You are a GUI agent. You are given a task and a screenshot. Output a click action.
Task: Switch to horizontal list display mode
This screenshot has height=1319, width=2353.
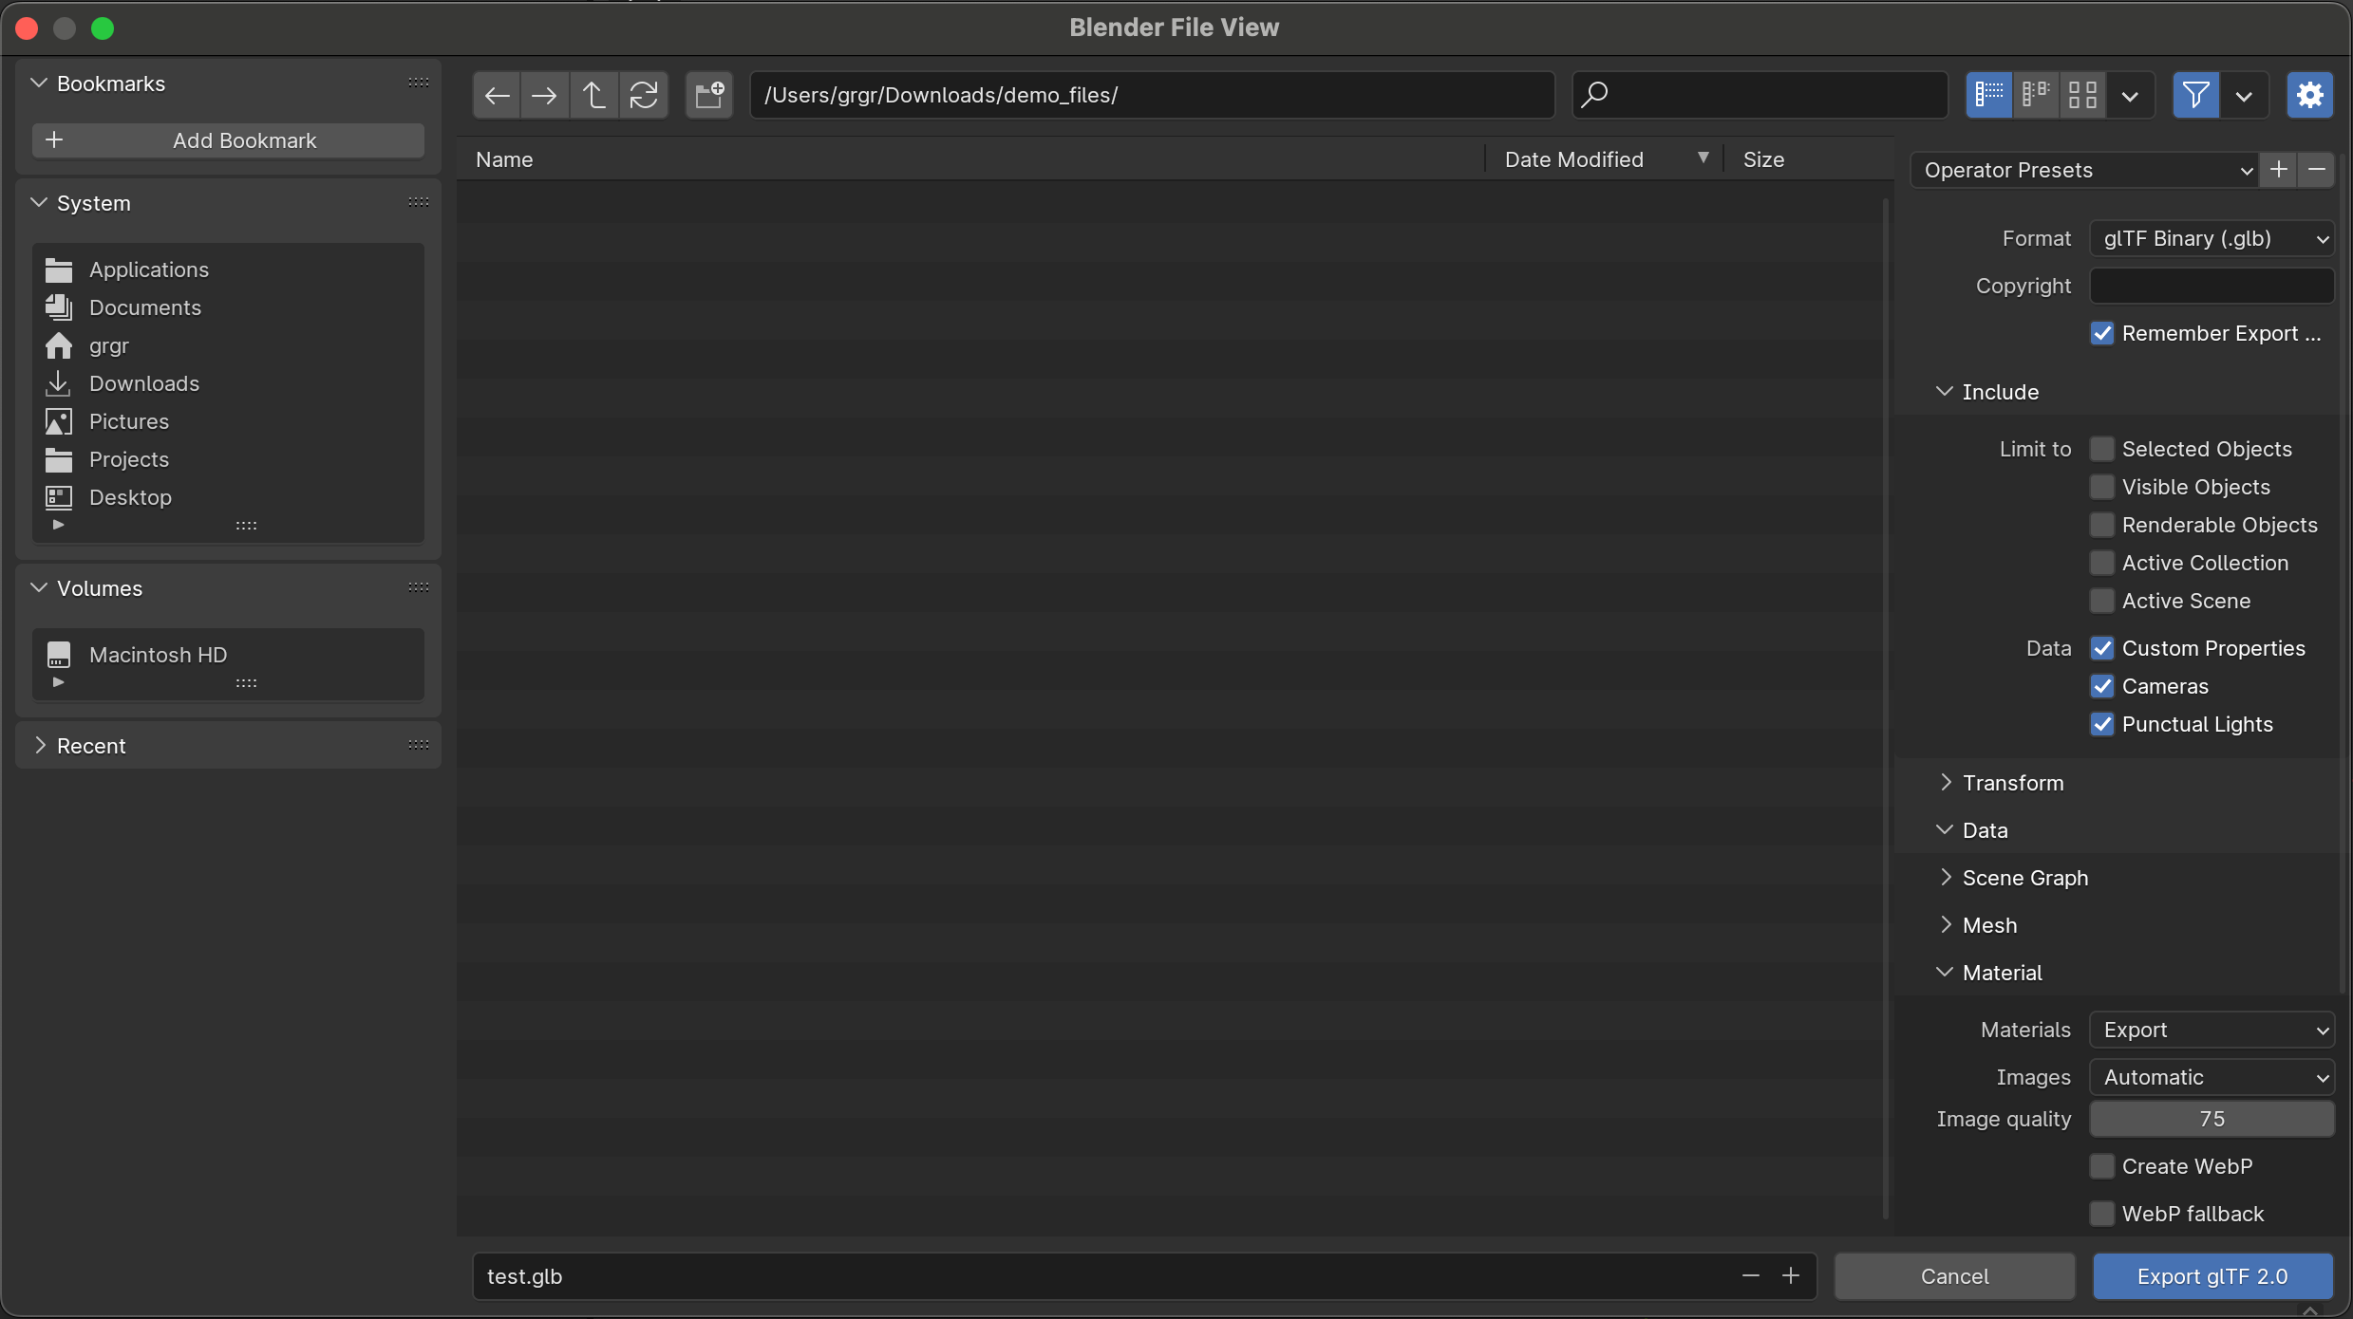click(2035, 95)
